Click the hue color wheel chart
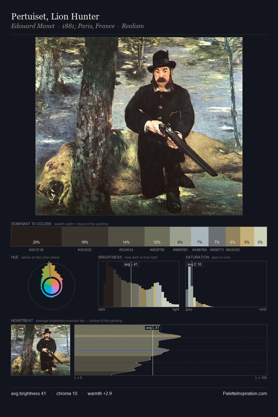The width and height of the screenshot is (278, 417). click(51, 286)
